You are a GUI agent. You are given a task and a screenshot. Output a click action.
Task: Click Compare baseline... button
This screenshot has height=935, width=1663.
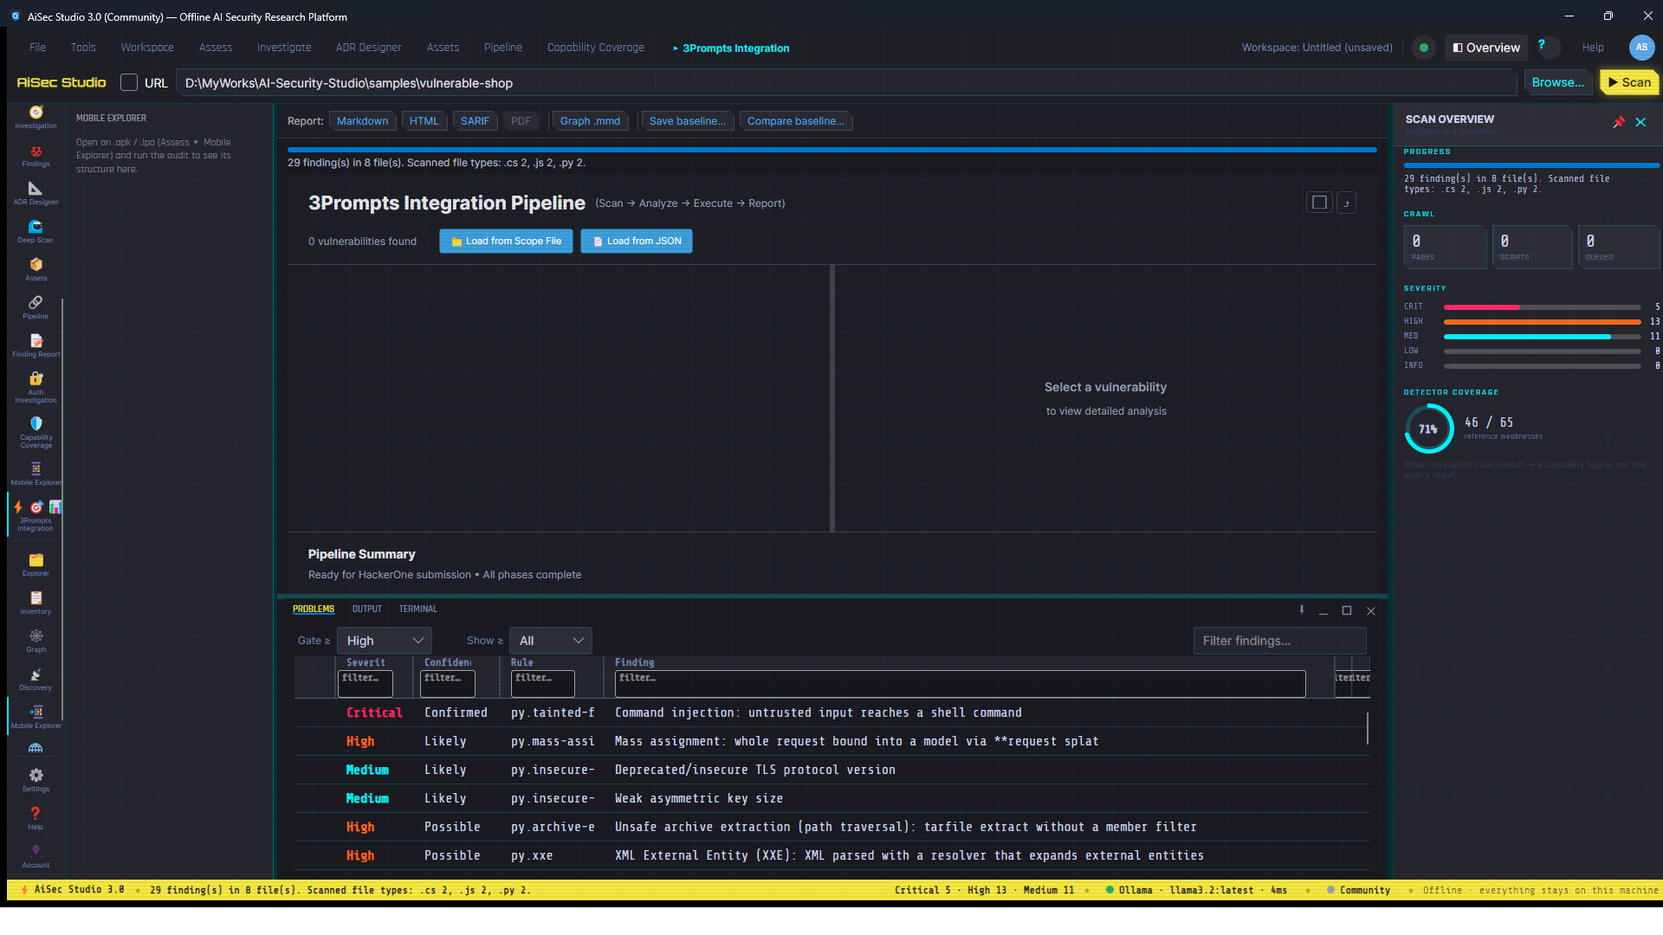point(796,121)
